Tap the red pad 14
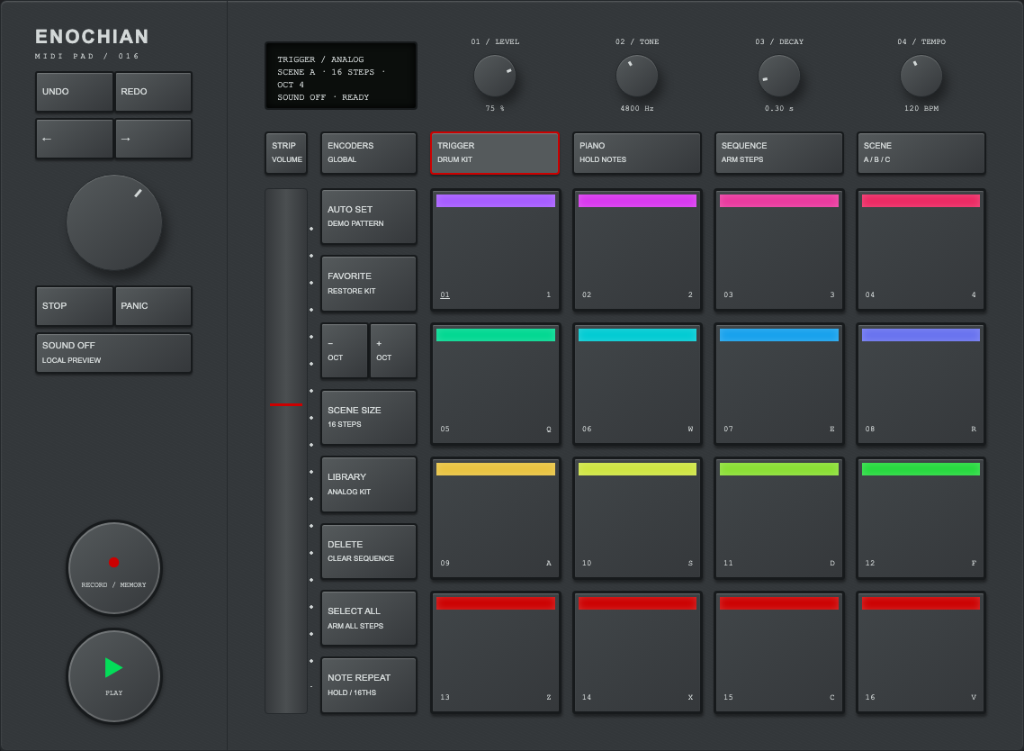This screenshot has width=1024, height=751. tap(637, 652)
